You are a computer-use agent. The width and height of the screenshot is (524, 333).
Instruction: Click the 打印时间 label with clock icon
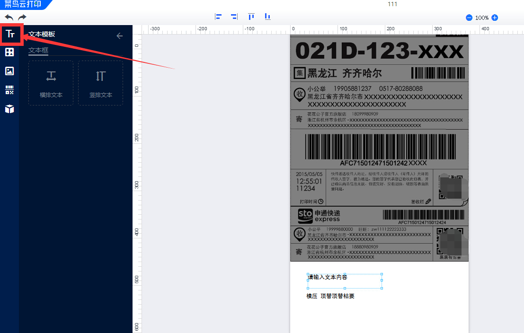coord(311,202)
